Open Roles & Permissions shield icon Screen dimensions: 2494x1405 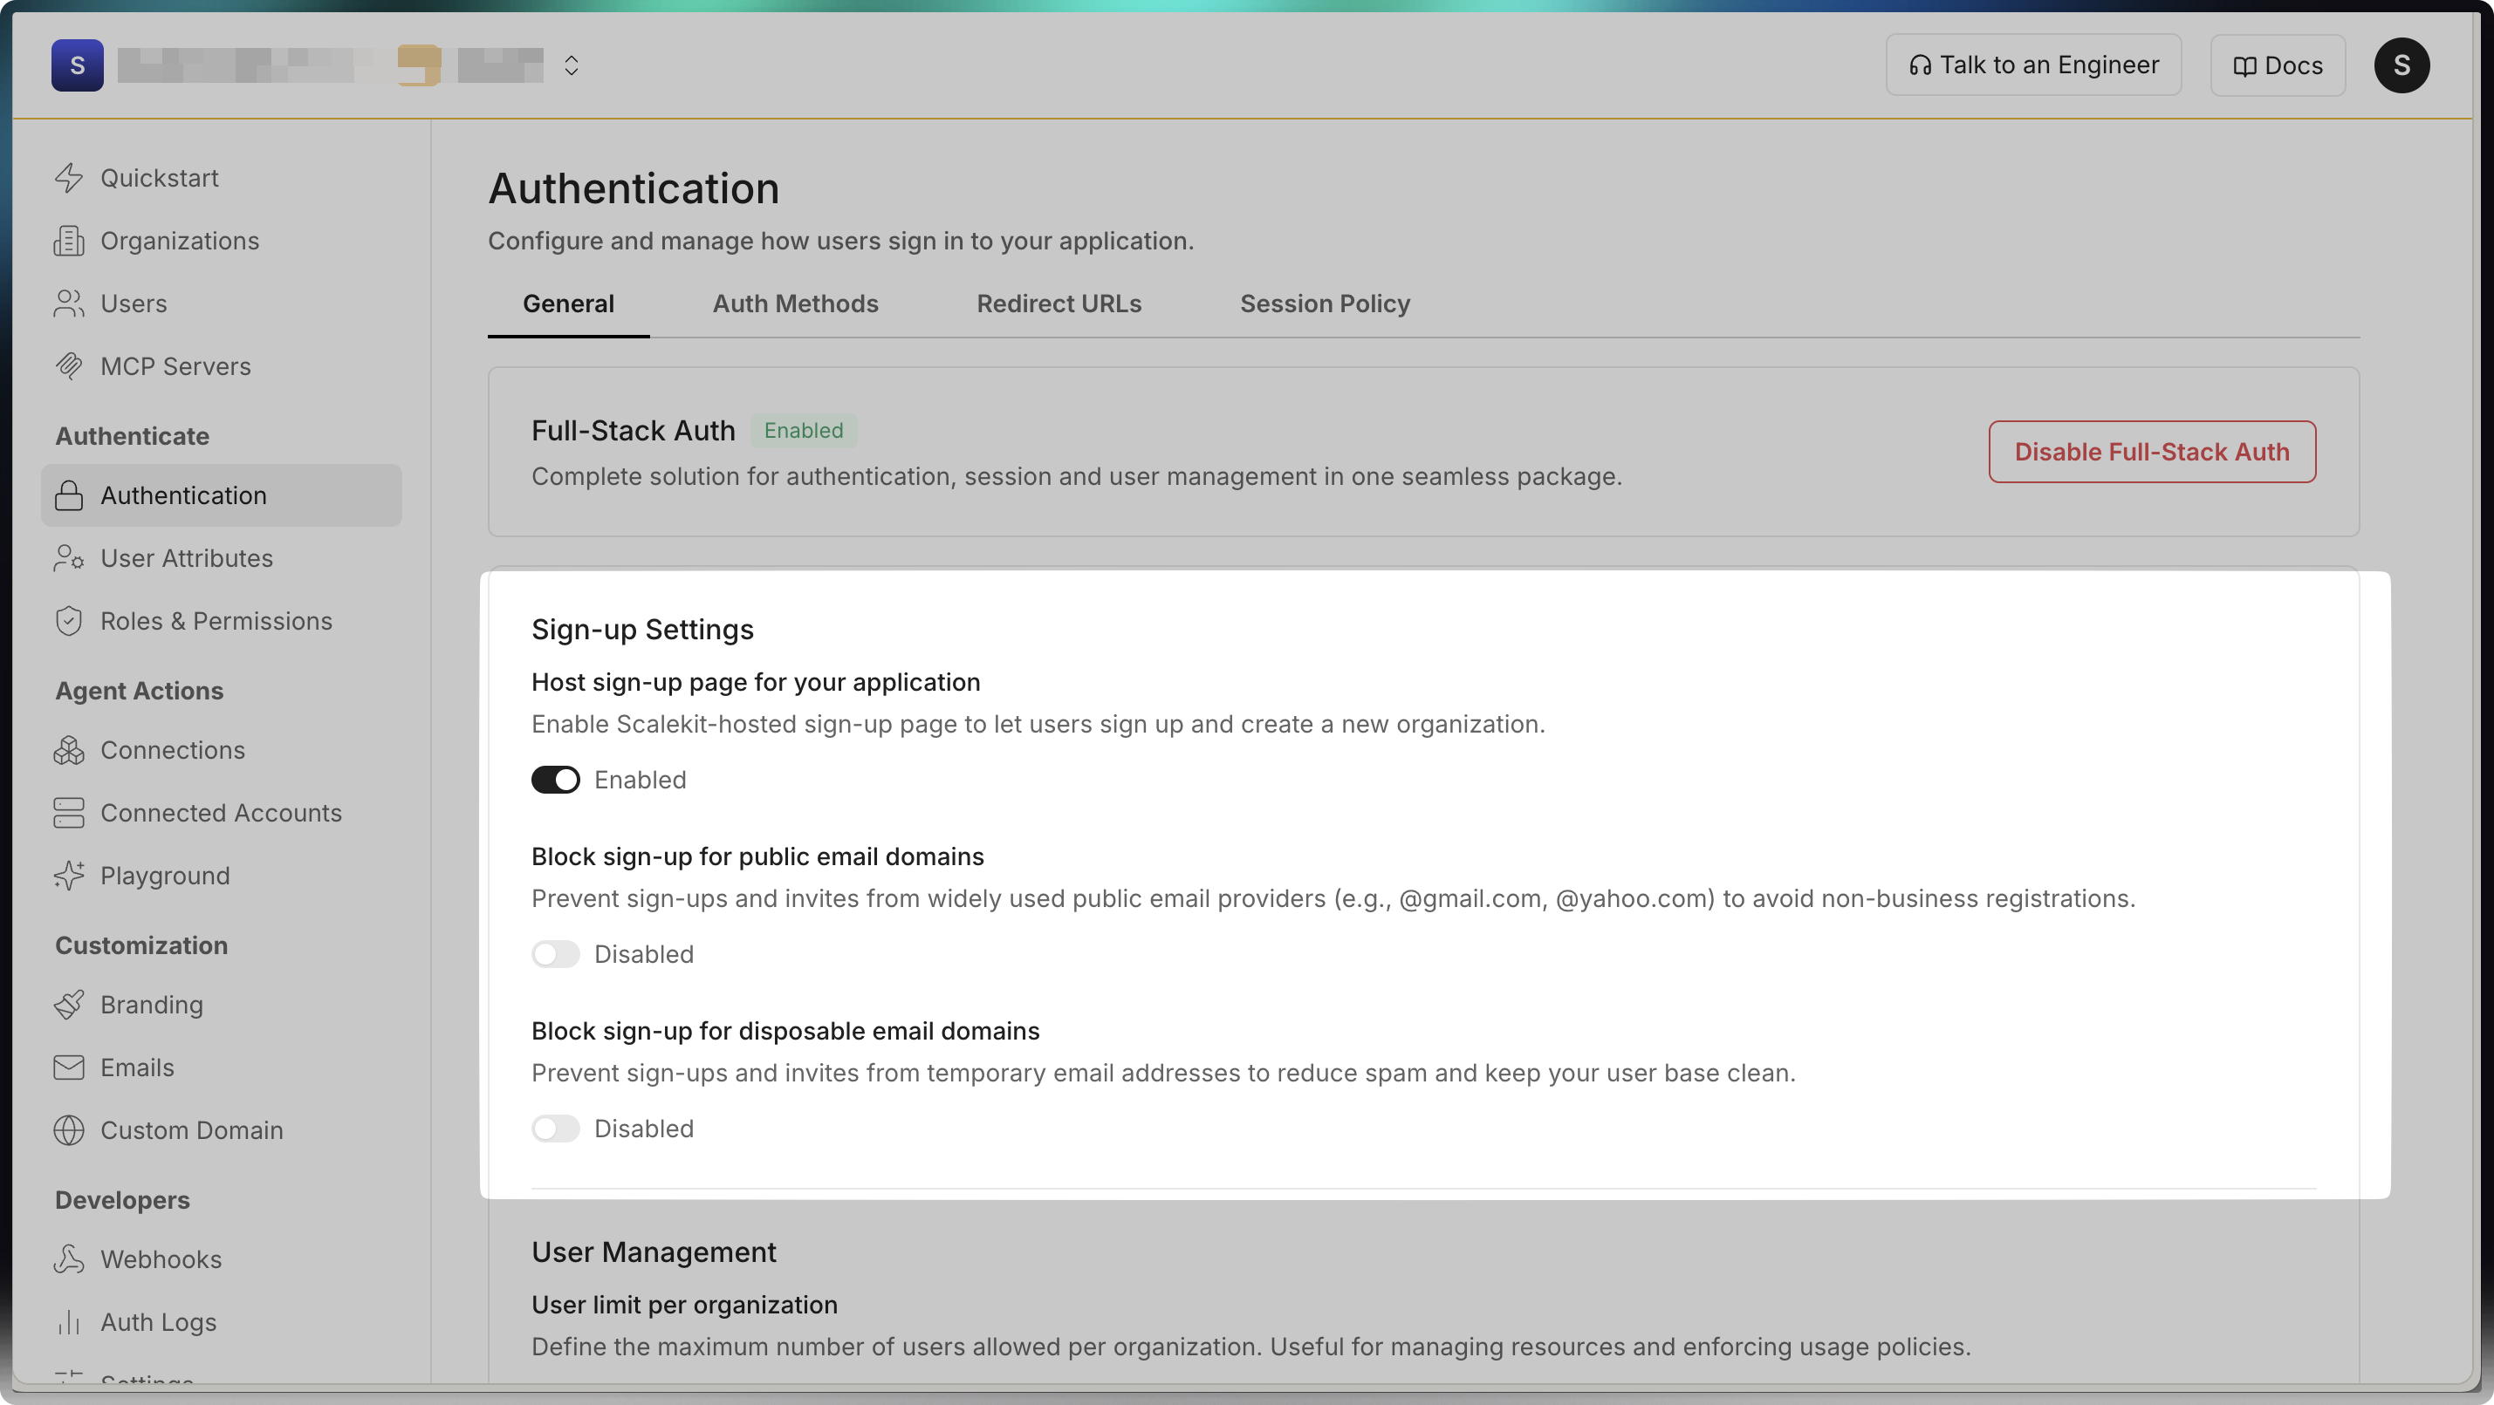[69, 621]
